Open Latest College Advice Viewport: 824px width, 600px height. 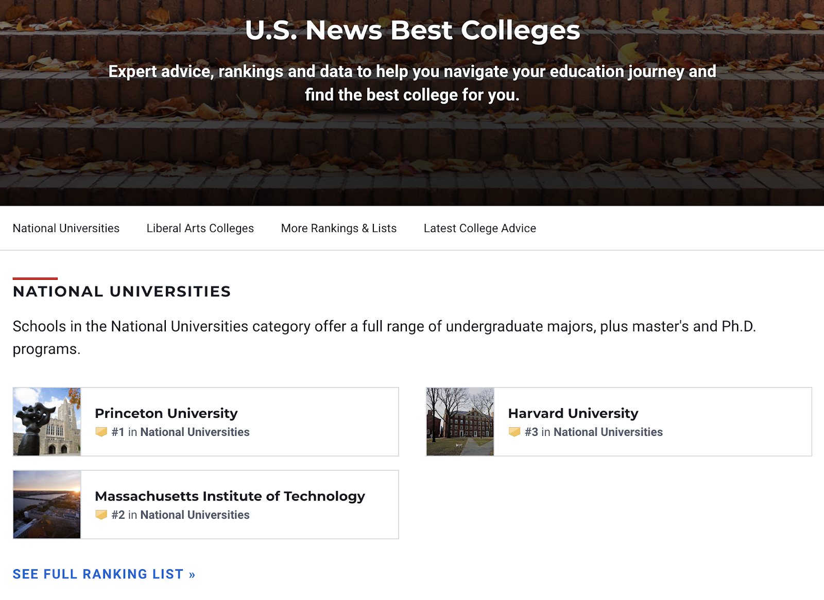click(479, 228)
